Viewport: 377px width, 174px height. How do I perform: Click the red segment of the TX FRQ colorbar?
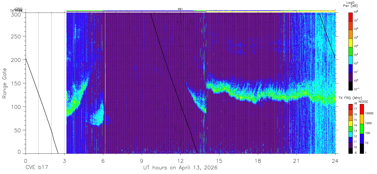coord(351,107)
